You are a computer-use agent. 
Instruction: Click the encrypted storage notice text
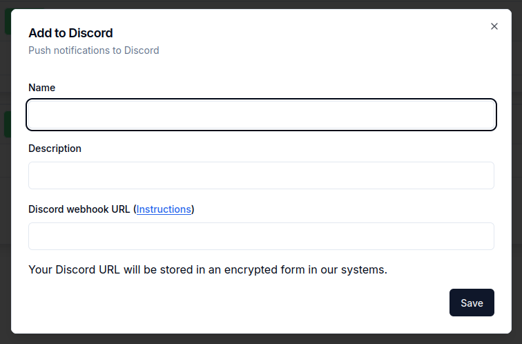tap(208, 269)
